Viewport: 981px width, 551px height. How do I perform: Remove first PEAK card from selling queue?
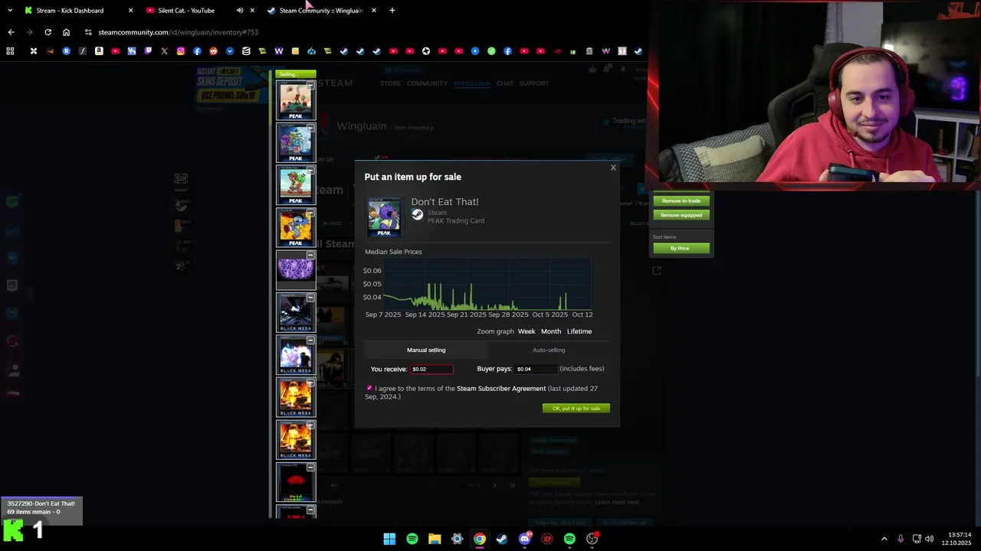[x=310, y=86]
